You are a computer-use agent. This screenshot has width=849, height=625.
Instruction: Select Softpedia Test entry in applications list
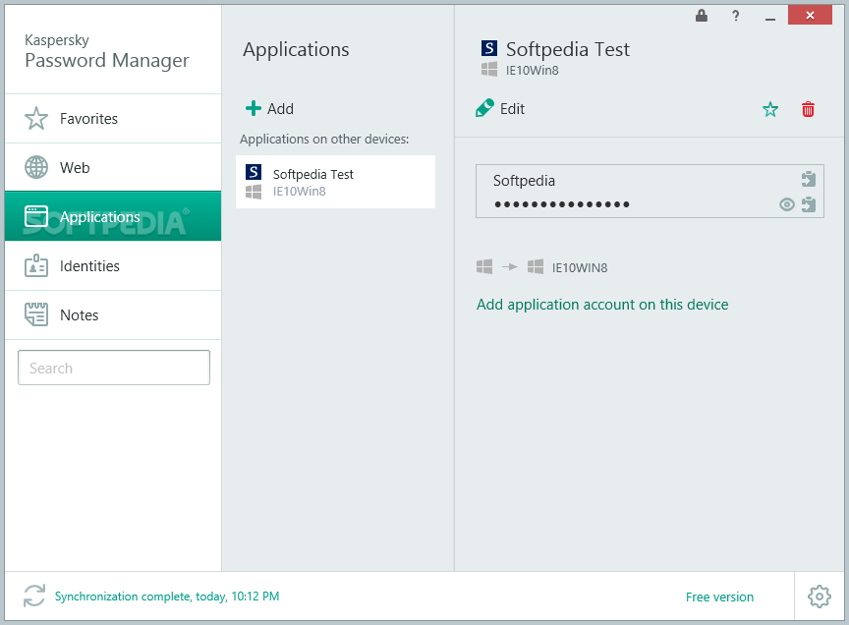tap(335, 182)
